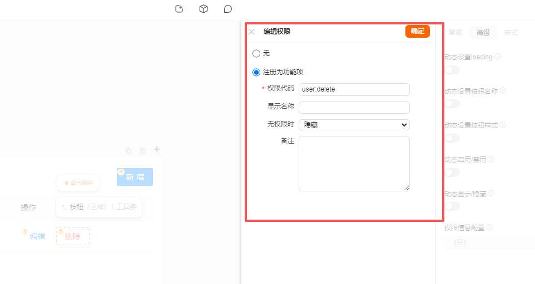Open the 无权限时 dropdown

(354, 125)
